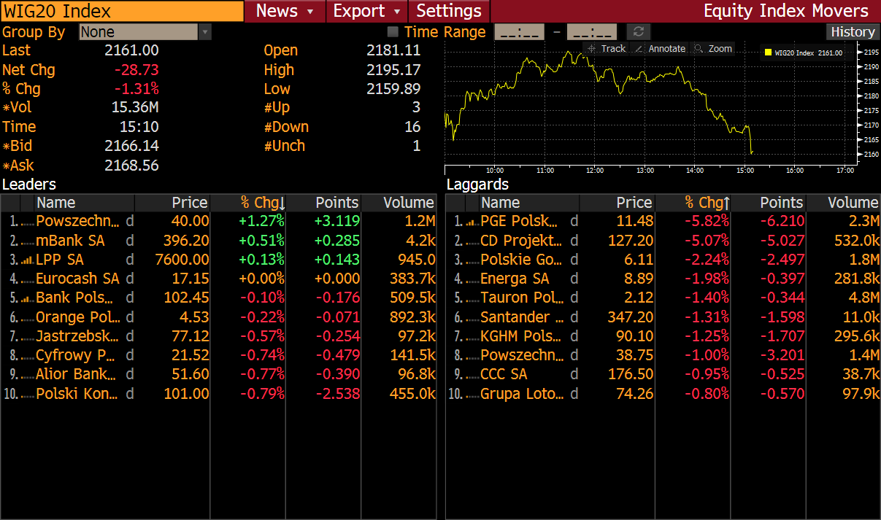This screenshot has height=520, width=881.
Task: Activate the Track crosshair tool on chart
Action: pos(607,49)
